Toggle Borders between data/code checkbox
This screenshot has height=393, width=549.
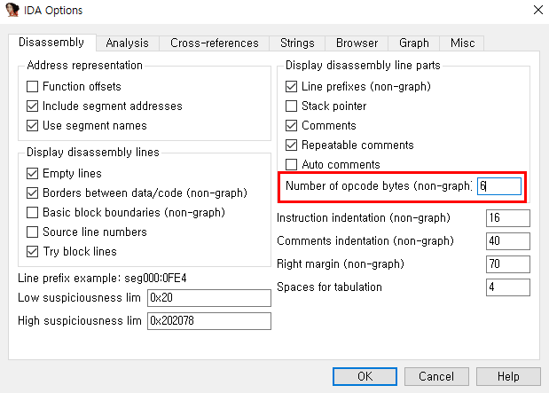click(x=32, y=193)
